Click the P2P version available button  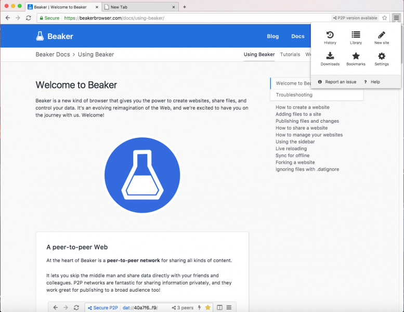[x=355, y=18]
